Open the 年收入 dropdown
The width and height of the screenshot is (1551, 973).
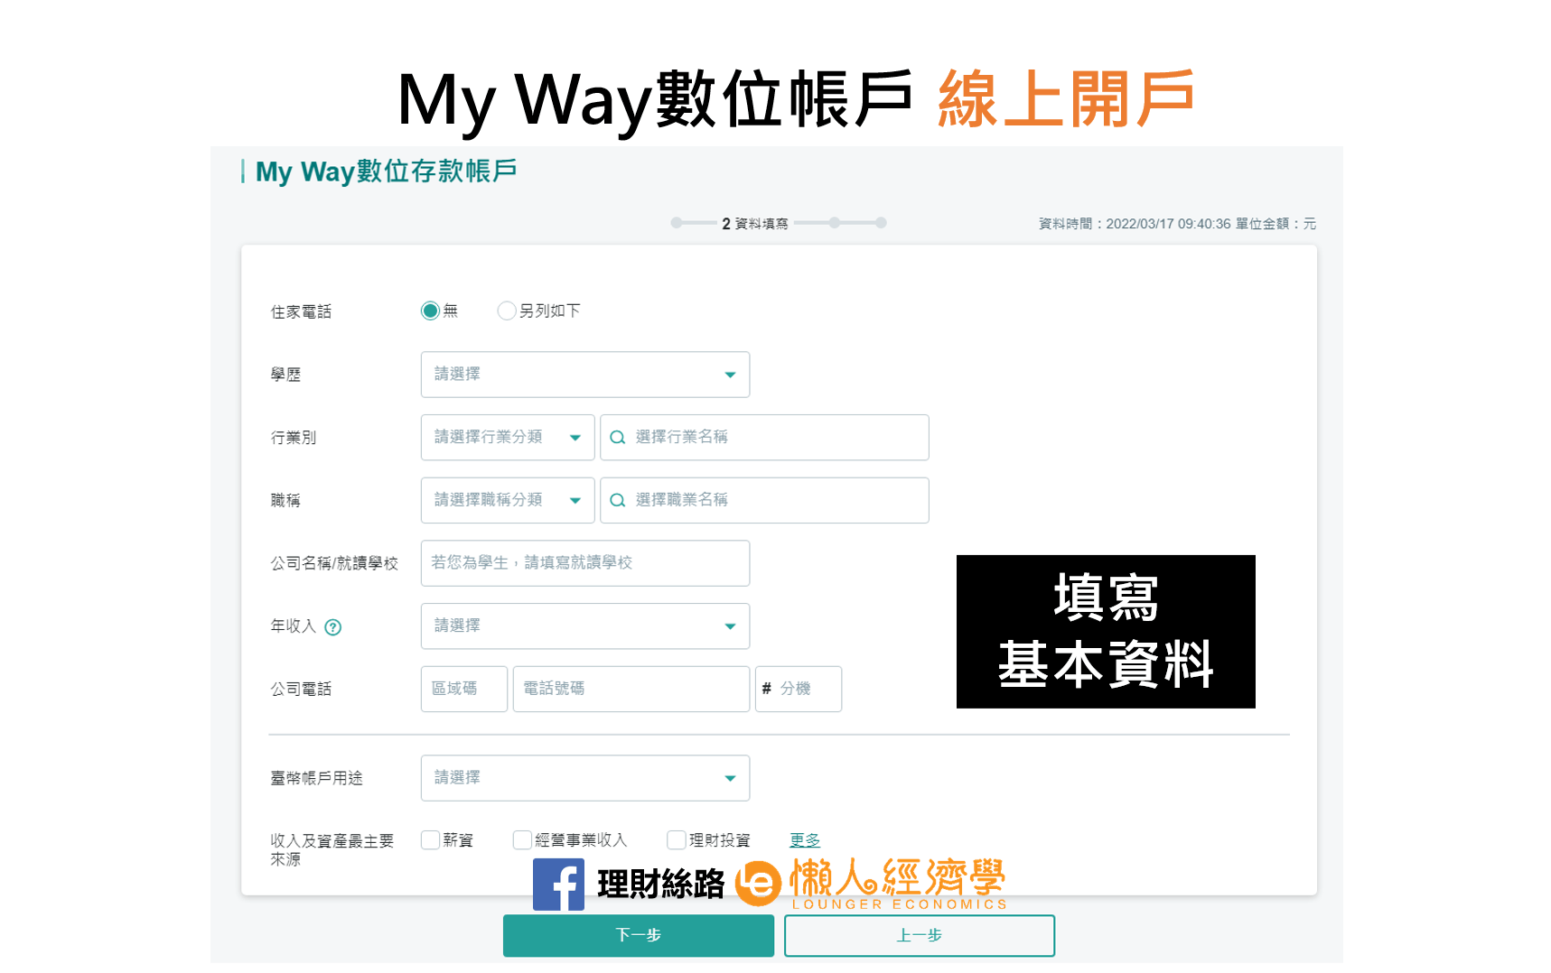click(585, 626)
